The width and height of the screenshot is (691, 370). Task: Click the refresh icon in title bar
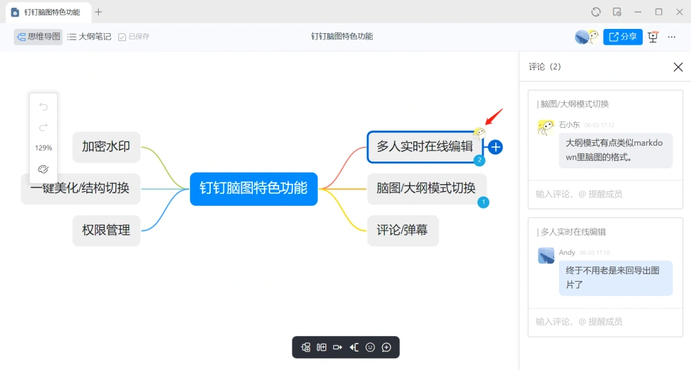point(596,12)
